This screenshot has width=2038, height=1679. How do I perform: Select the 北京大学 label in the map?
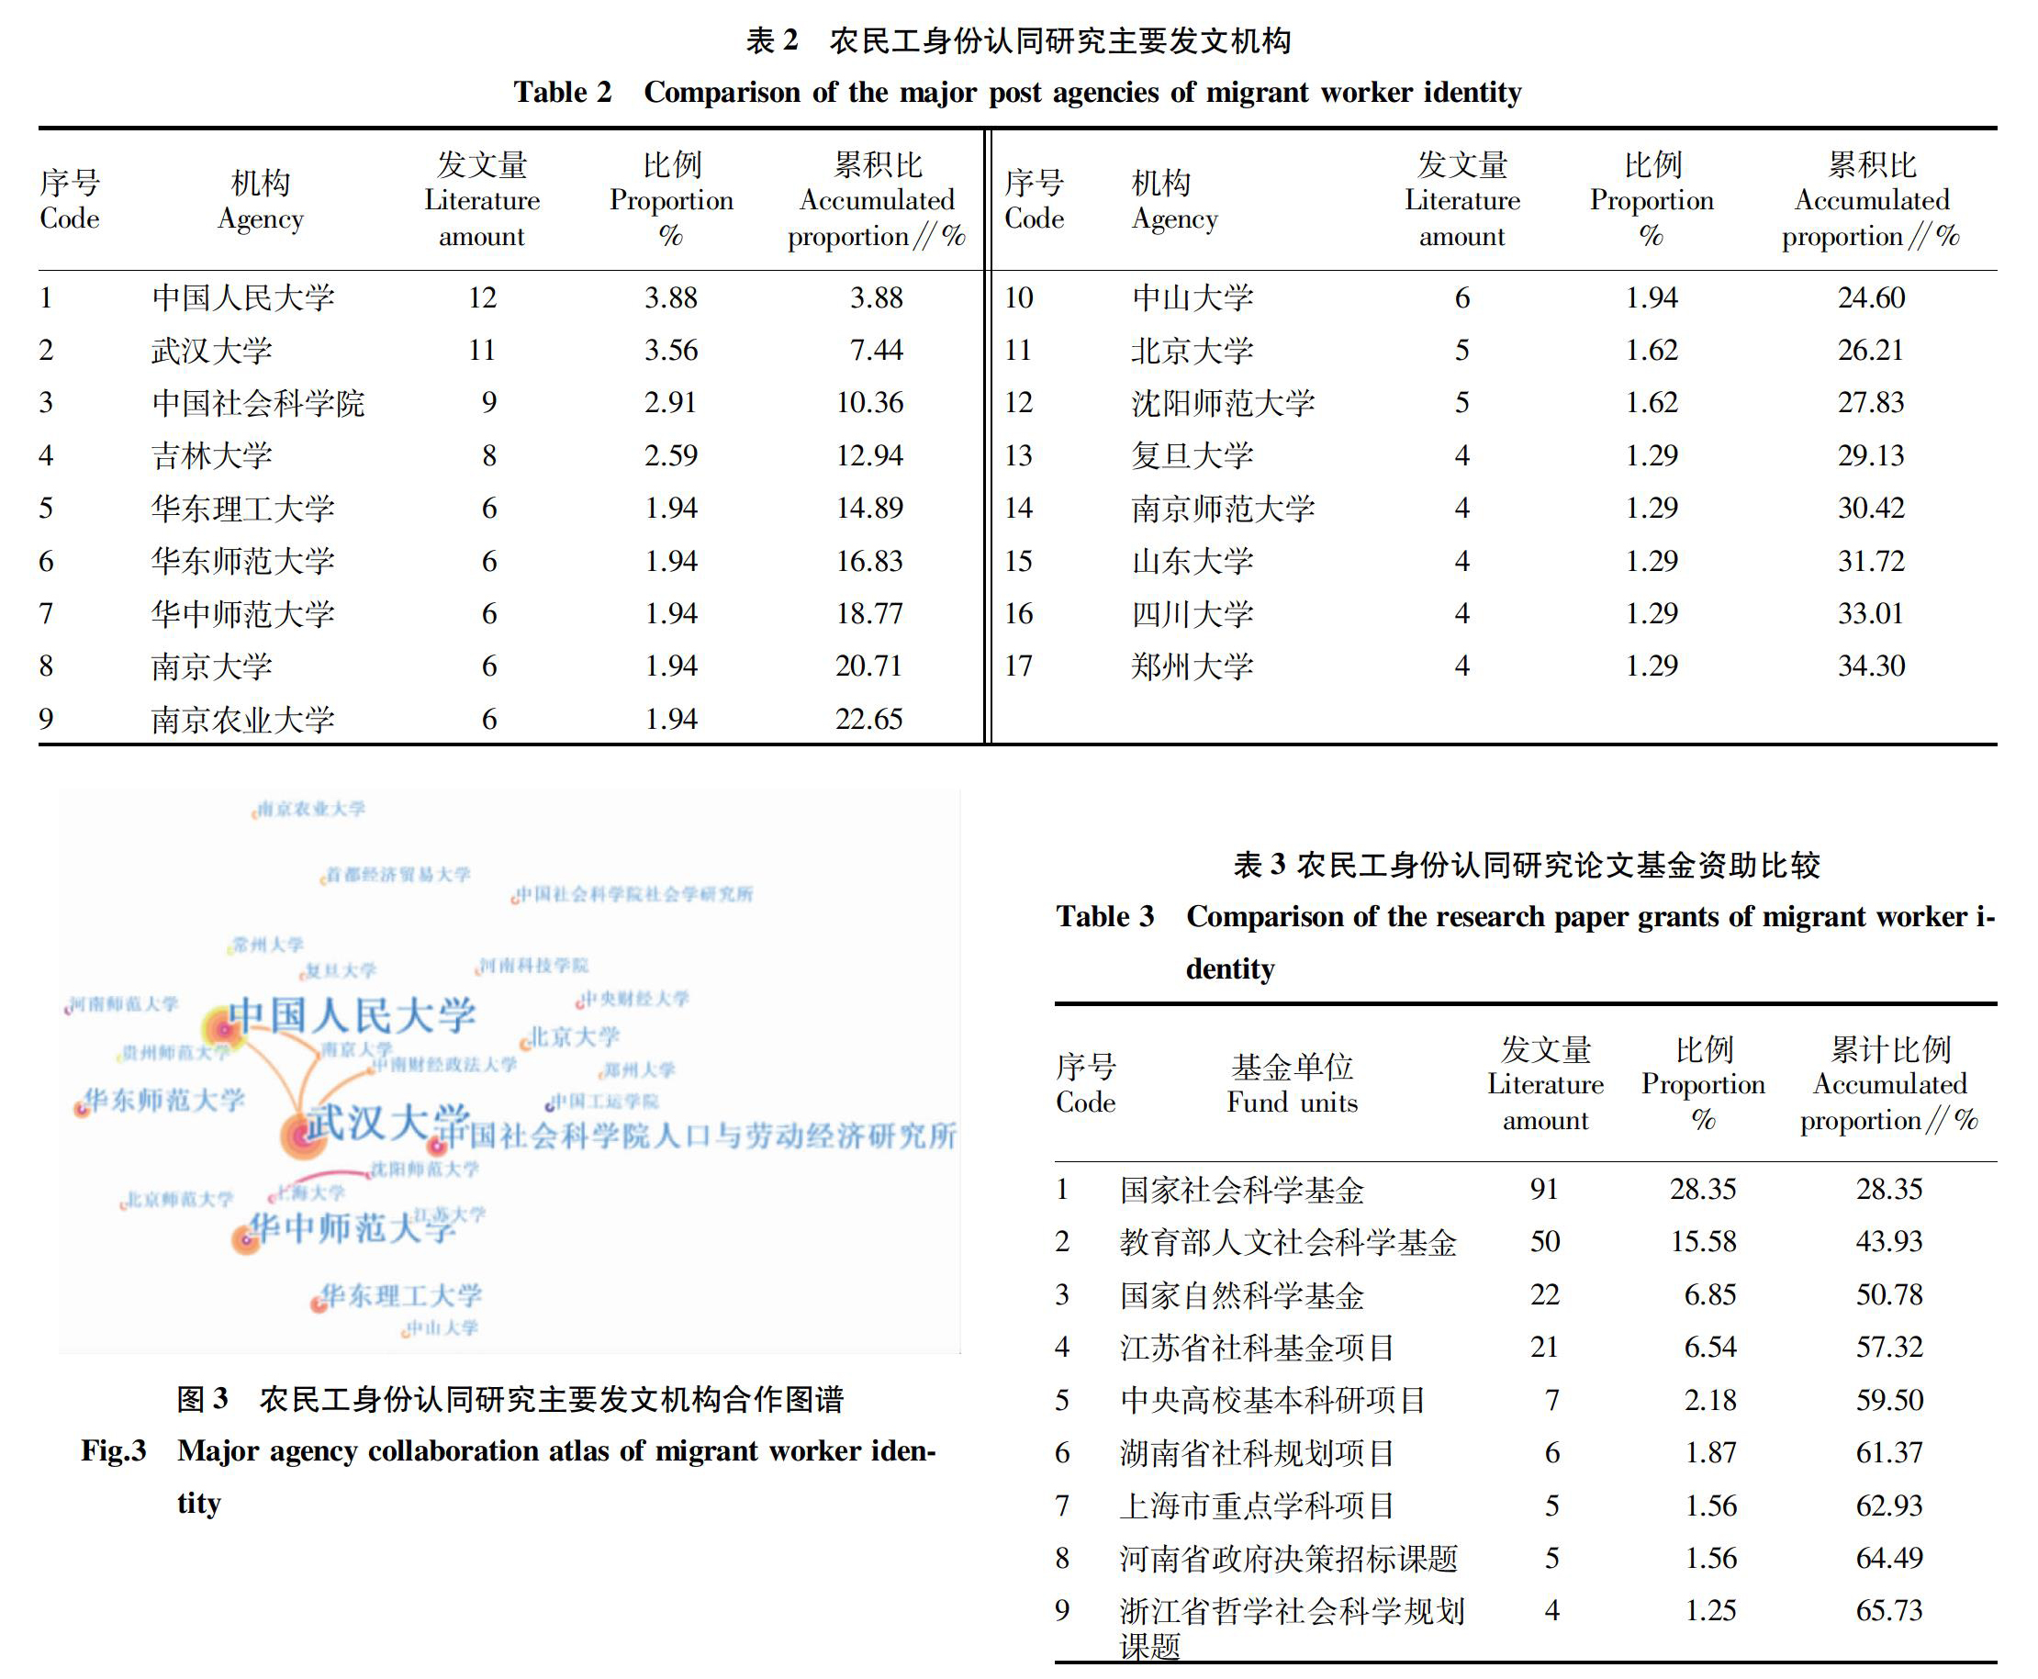coord(575,1036)
